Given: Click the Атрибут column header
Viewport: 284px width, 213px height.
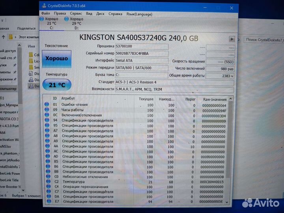Looking at the screenshot, I should click(68, 98).
